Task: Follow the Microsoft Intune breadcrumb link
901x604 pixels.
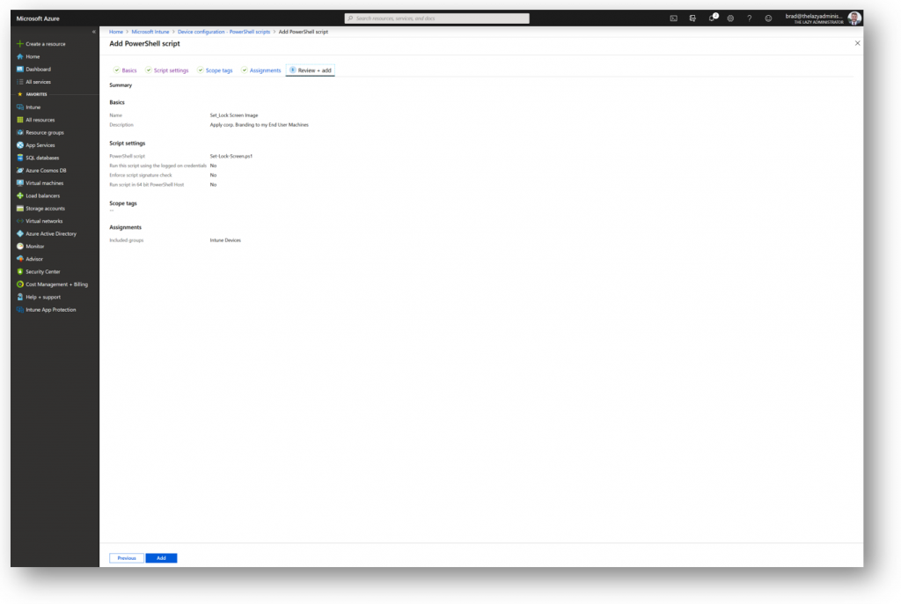Action: click(x=150, y=32)
